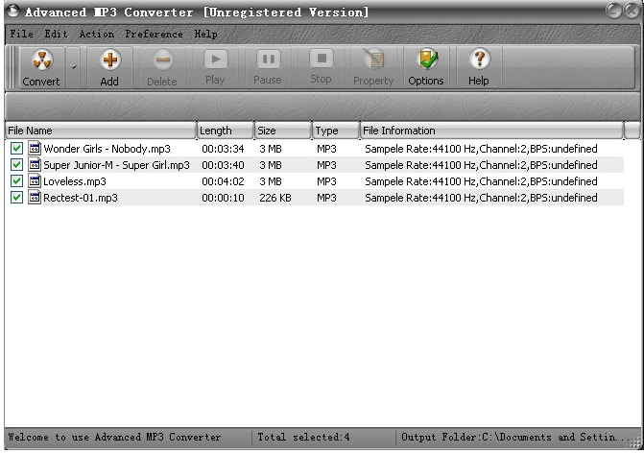Sort by the File Name column header
The width and height of the screenshot is (644, 453).
[101, 131]
